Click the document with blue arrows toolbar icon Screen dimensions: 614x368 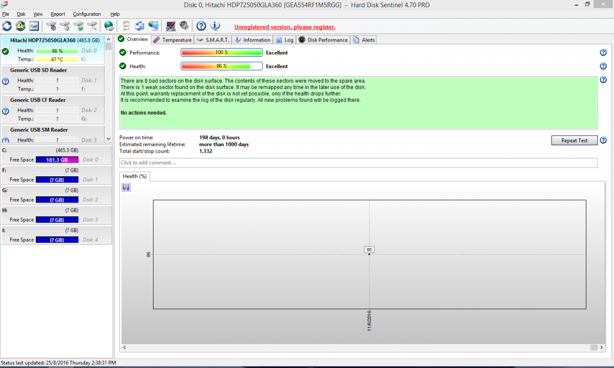[x=140, y=26]
